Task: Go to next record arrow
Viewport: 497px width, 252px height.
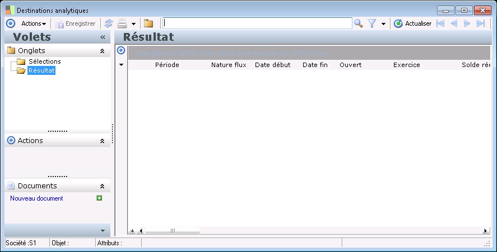Action: [467, 23]
